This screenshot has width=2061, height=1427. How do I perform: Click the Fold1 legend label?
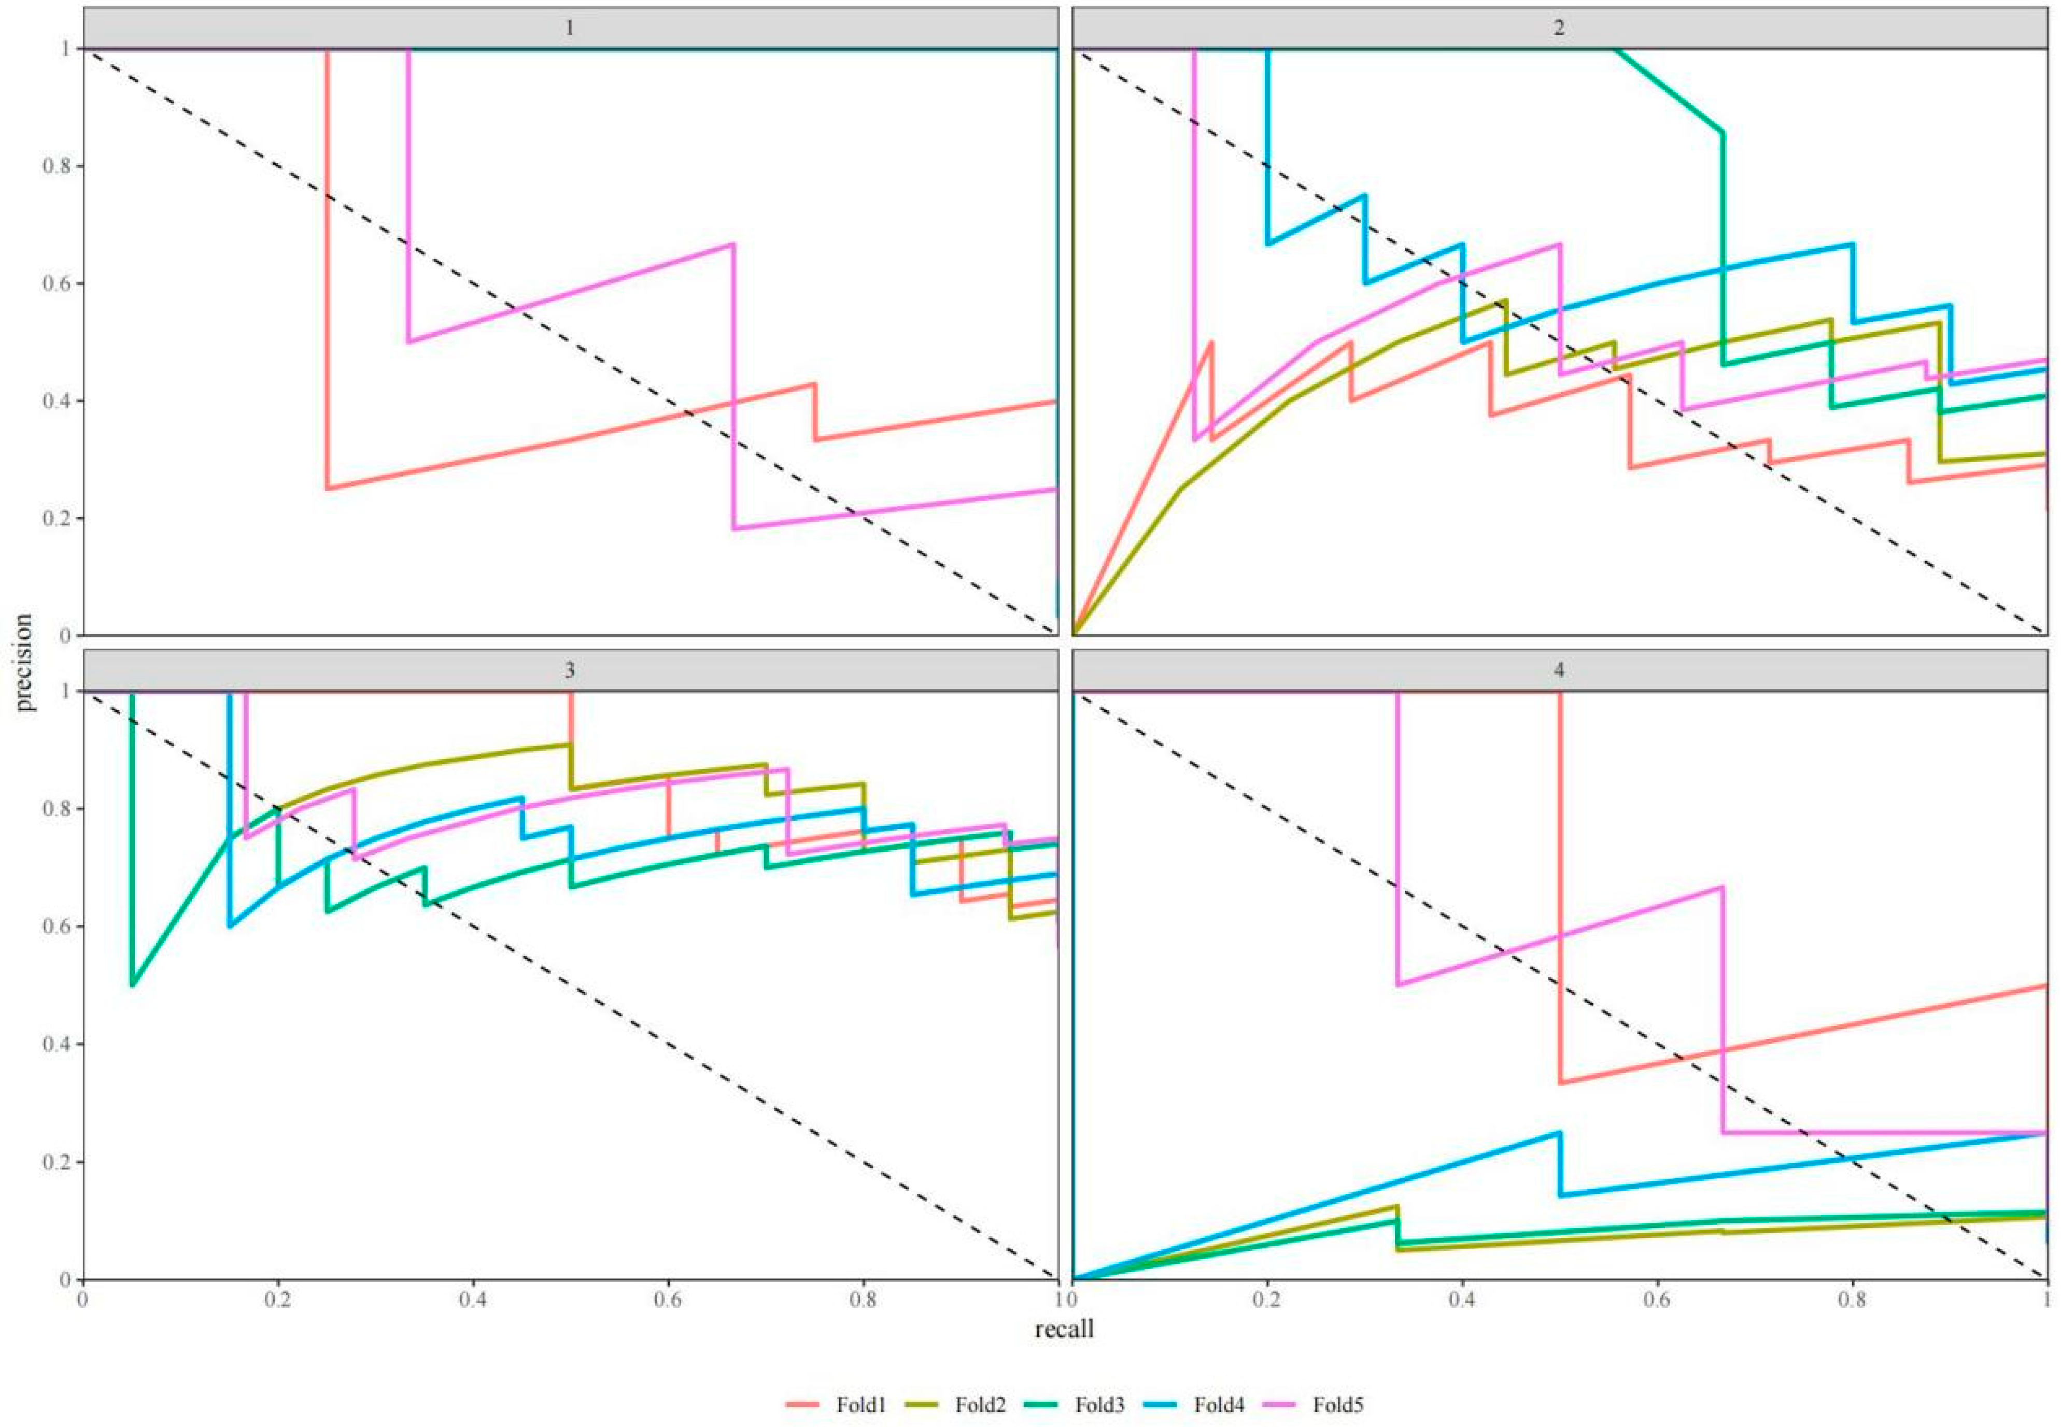(860, 1405)
